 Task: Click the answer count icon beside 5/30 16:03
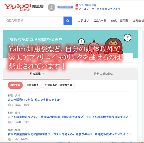(9, 105)
